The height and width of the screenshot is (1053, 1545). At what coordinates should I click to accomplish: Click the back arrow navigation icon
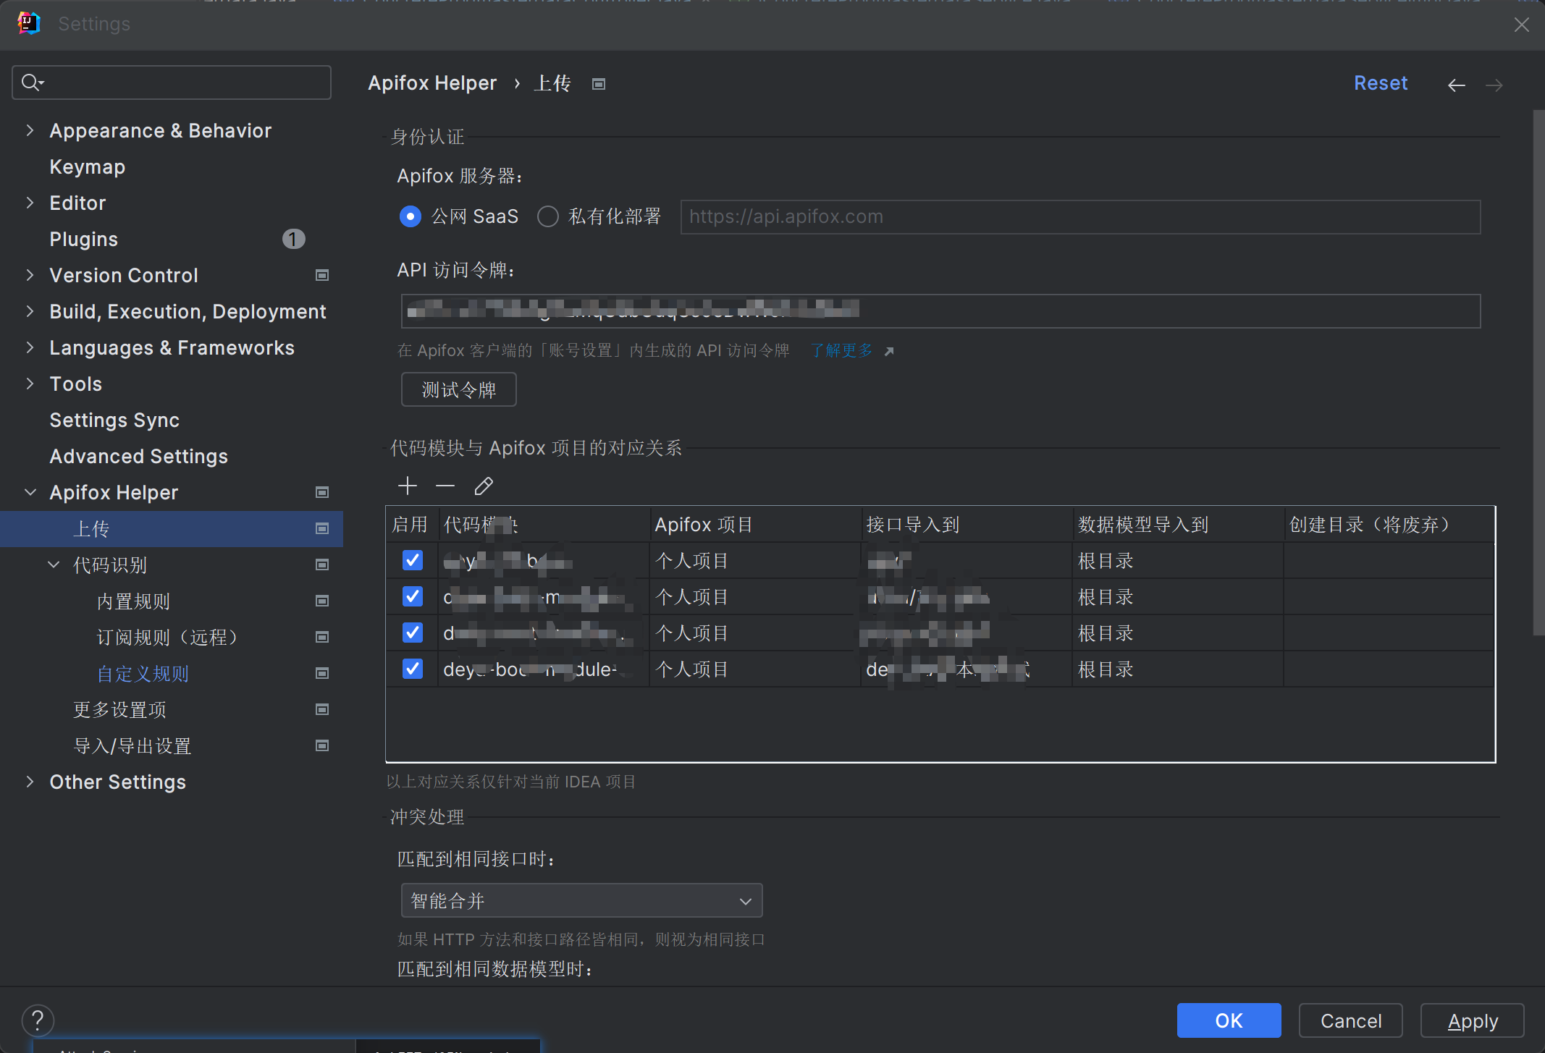(1456, 85)
